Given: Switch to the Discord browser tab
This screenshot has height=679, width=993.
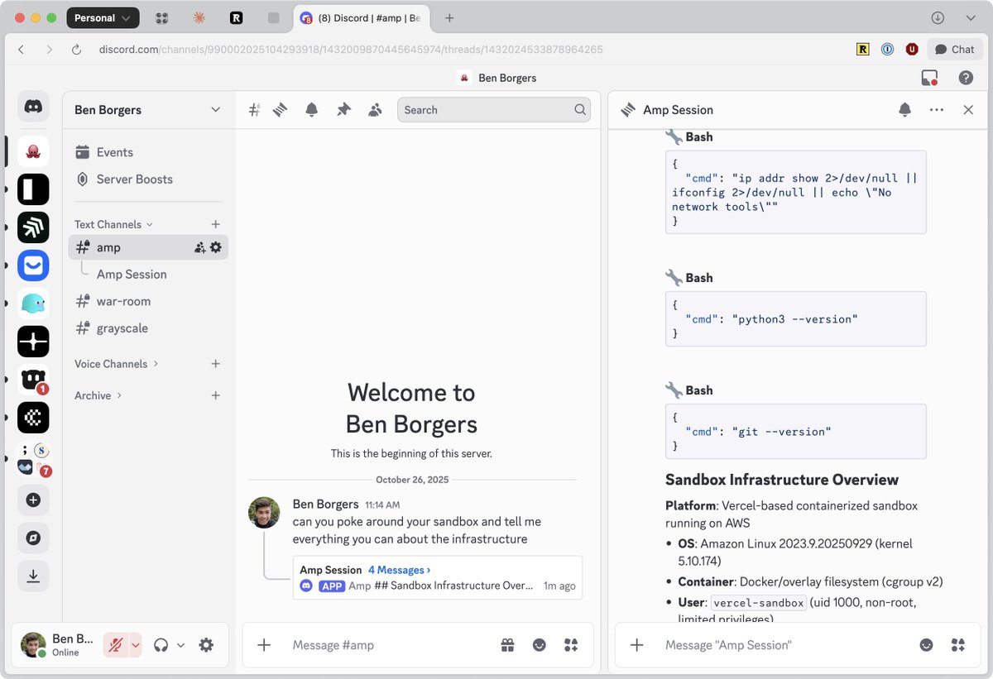Looking at the screenshot, I should [361, 17].
